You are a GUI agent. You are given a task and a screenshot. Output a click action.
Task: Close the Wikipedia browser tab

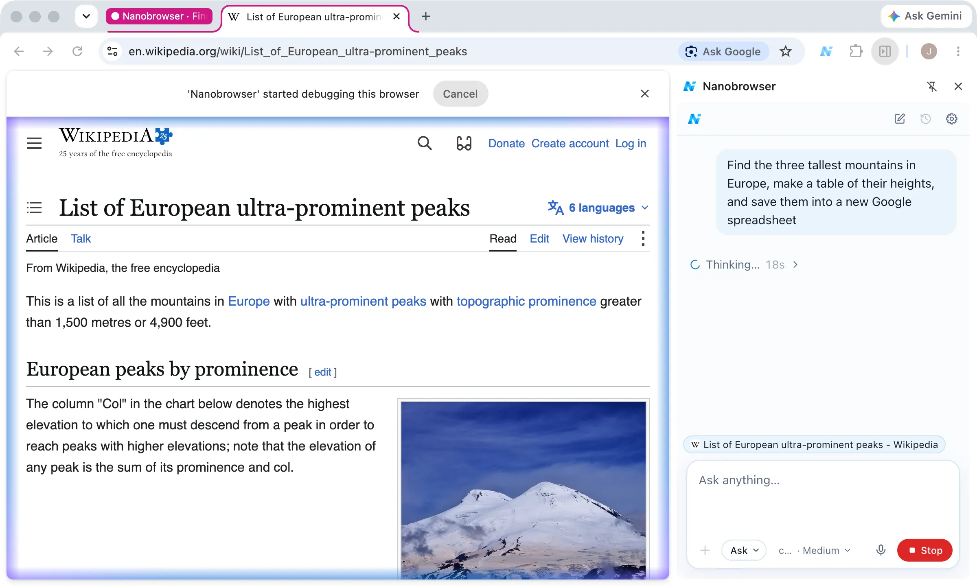pyautogui.click(x=396, y=16)
